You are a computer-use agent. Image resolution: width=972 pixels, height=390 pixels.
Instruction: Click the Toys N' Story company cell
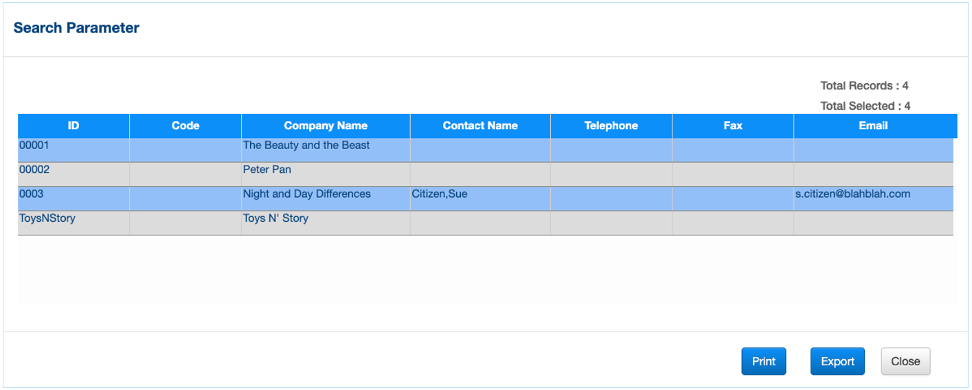click(275, 218)
